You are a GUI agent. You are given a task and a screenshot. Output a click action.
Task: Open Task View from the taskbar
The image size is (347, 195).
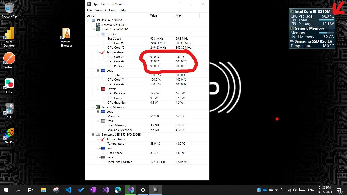click(x=30, y=190)
